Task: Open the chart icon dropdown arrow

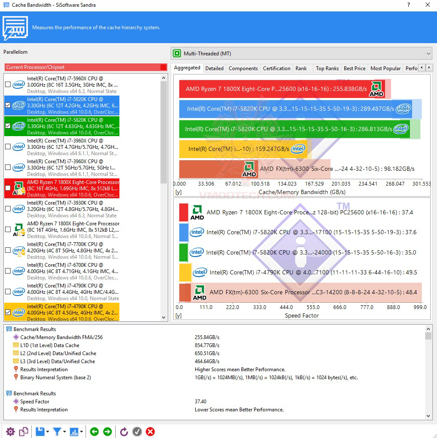Action: (81, 432)
